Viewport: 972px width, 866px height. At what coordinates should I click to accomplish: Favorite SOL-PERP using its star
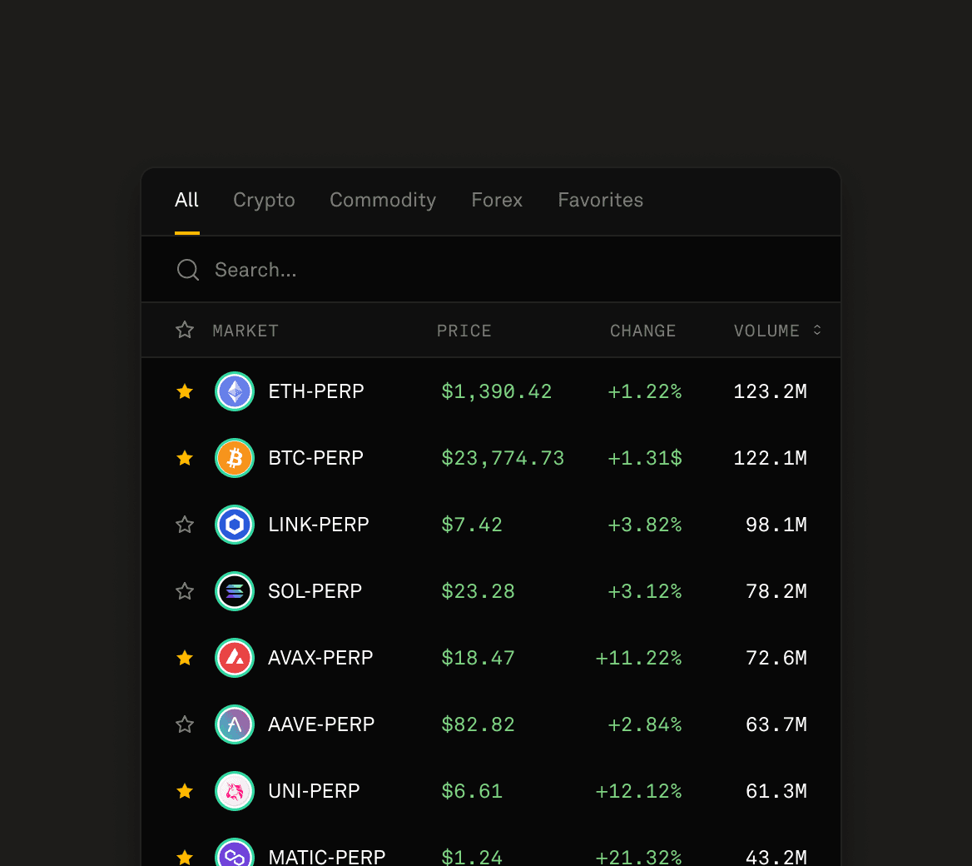point(185,591)
